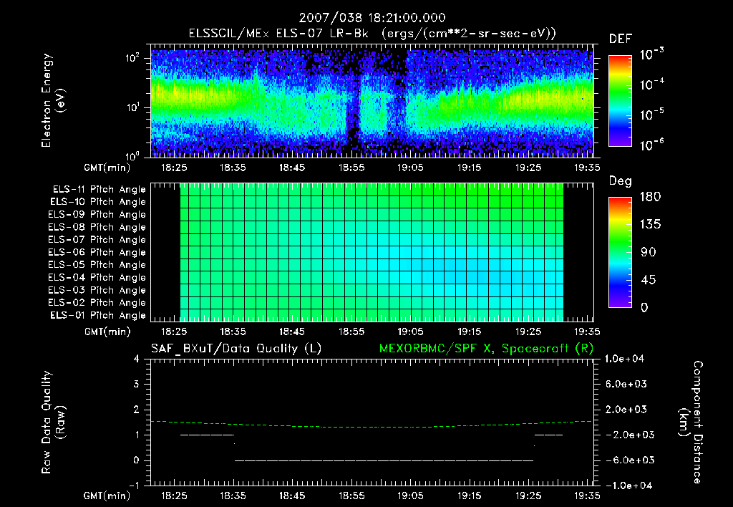This screenshot has width=733, height=507.
Task: Click the 18:45 tick below the data quality panel
Action: click(x=292, y=496)
